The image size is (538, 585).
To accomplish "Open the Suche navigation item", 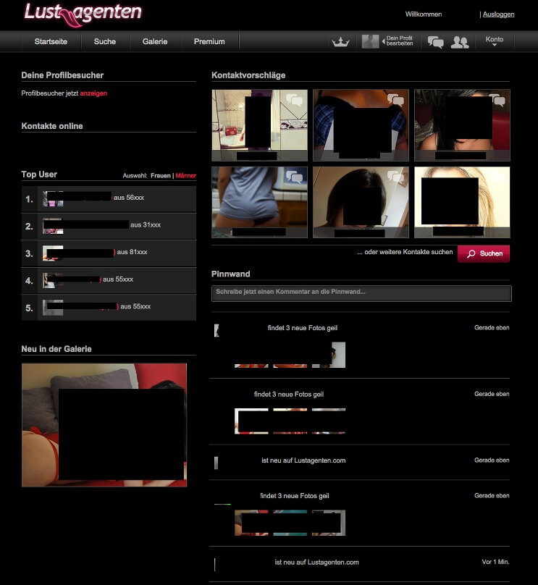I will (104, 41).
